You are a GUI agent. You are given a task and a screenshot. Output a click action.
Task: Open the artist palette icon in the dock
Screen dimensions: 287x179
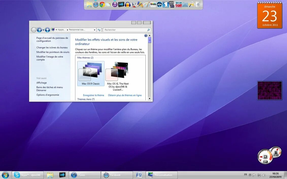pos(147,4)
